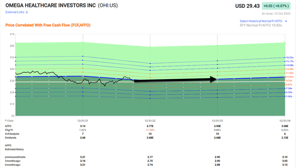Click the 3 months ago value 3.03

pyautogui.click(x=285, y=161)
